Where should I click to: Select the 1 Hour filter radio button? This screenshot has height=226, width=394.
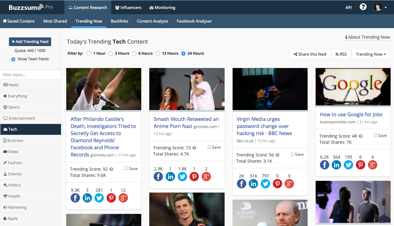[x=89, y=53]
